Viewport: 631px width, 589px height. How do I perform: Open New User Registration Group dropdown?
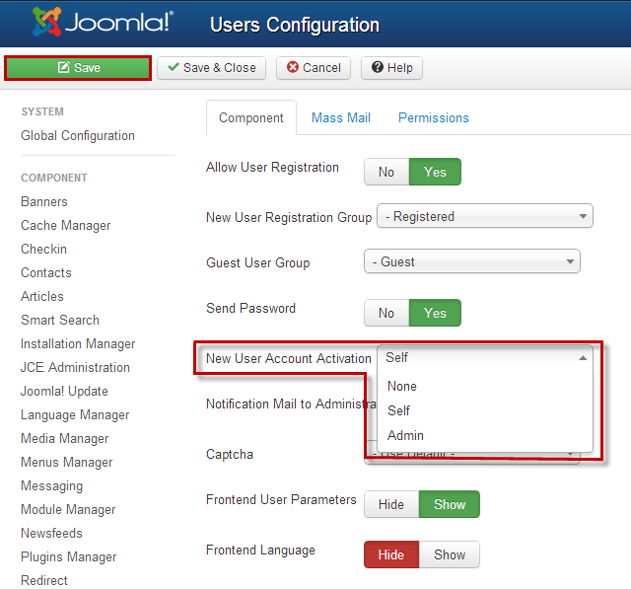[x=485, y=216]
